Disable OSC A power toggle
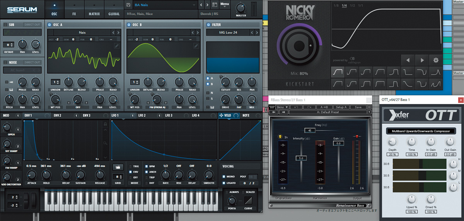464x221 pixels. (x=49, y=25)
